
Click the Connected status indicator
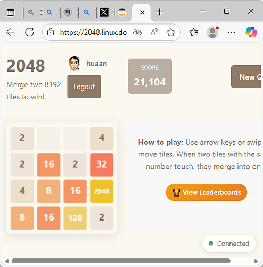pos(229,244)
